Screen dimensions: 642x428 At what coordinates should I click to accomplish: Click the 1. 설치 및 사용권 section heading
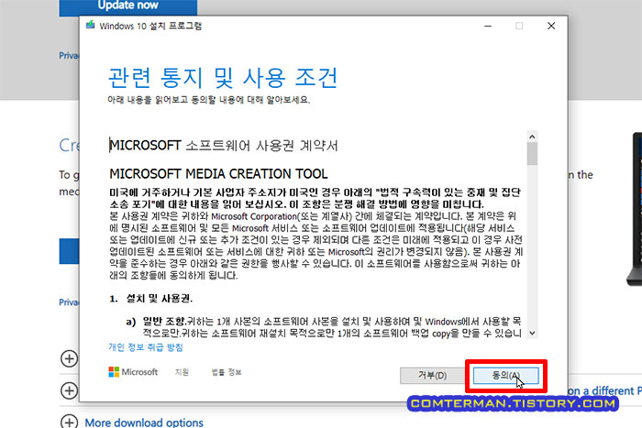point(151,299)
